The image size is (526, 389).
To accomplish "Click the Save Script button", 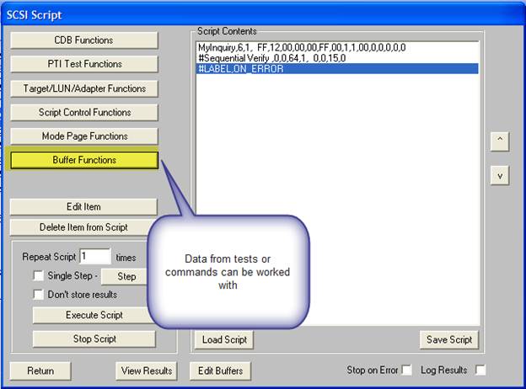I will coord(448,339).
